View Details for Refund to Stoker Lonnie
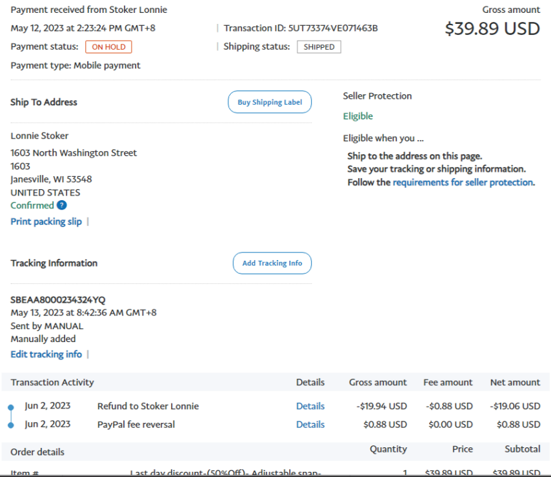 tap(310, 406)
